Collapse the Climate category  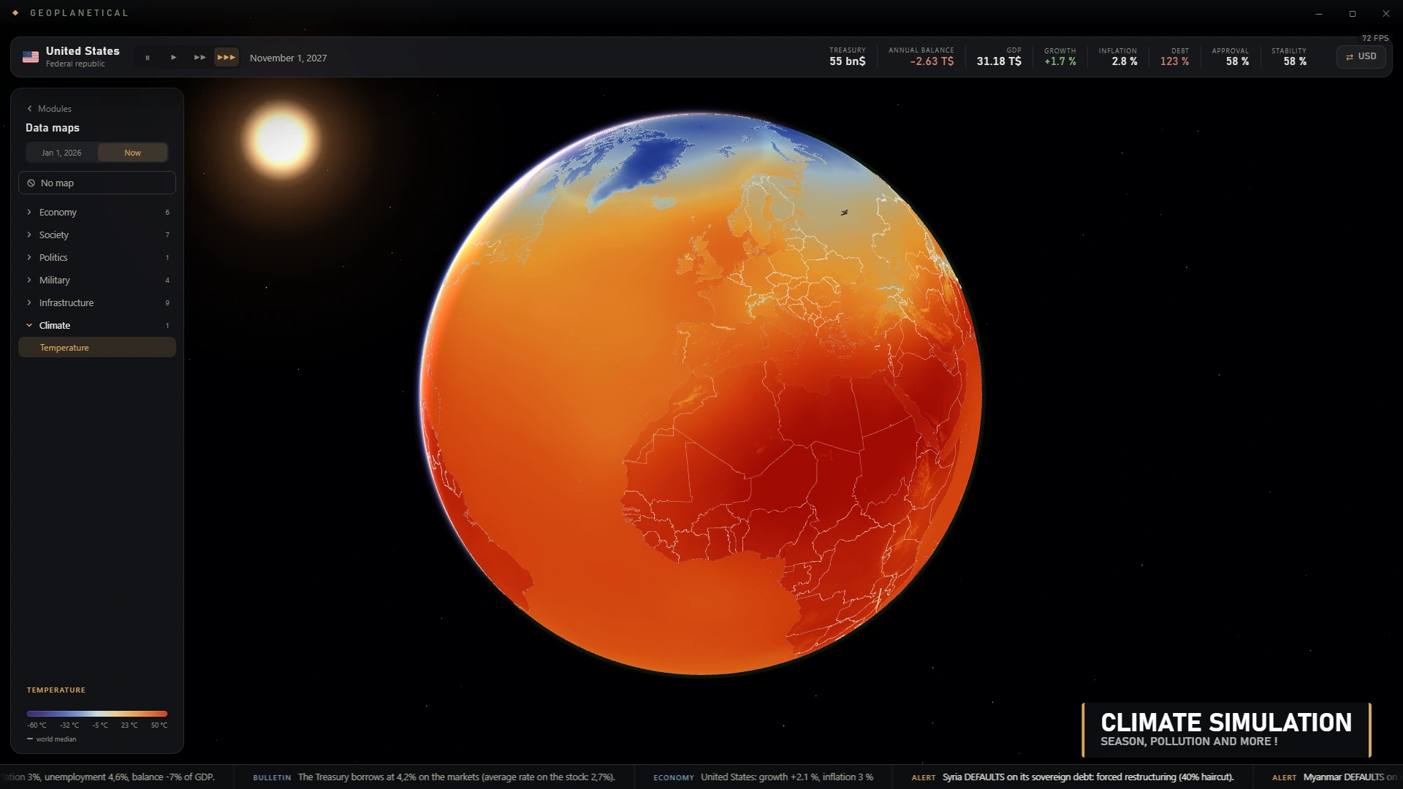tap(97, 325)
